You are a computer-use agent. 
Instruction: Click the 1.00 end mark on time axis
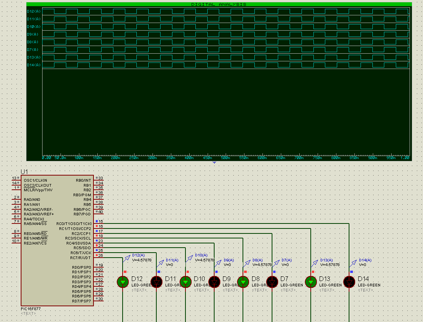point(405,158)
